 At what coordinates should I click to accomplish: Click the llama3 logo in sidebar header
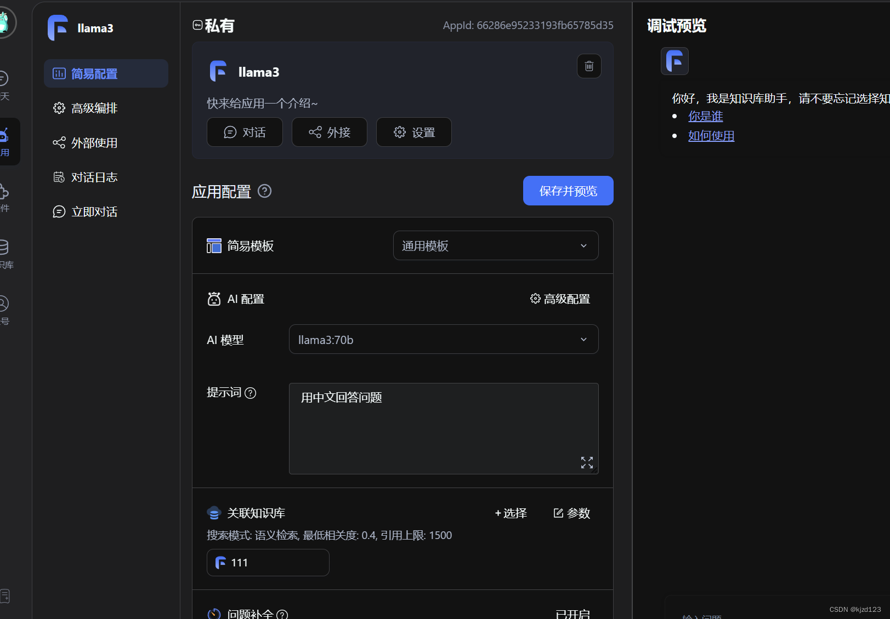tap(58, 28)
